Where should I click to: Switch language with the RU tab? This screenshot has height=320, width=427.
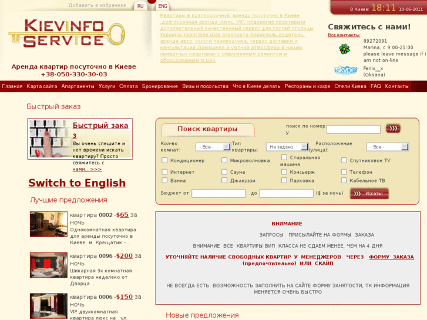(140, 6)
